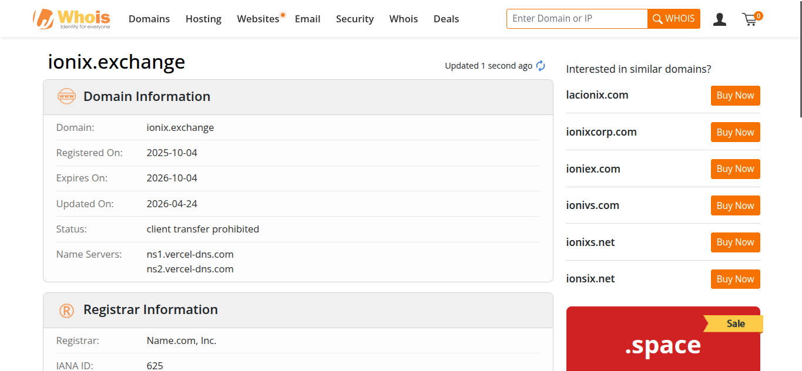Viewport: 802px width, 371px height.
Task: Click the orange notification dot beside Websites
Action: point(283,15)
